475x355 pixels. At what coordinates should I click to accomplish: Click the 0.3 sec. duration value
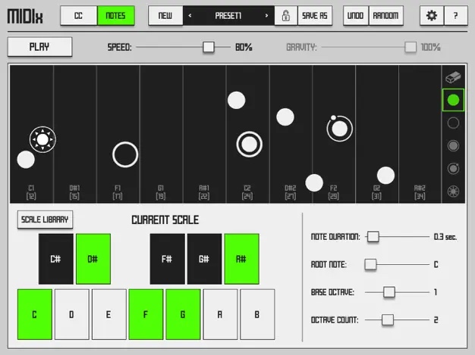[445, 237]
